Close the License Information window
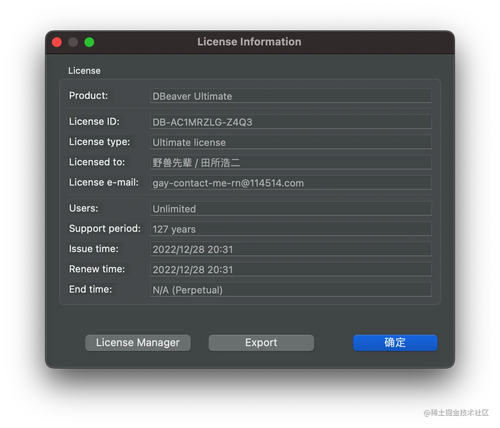The image size is (500, 428). pyautogui.click(x=57, y=42)
